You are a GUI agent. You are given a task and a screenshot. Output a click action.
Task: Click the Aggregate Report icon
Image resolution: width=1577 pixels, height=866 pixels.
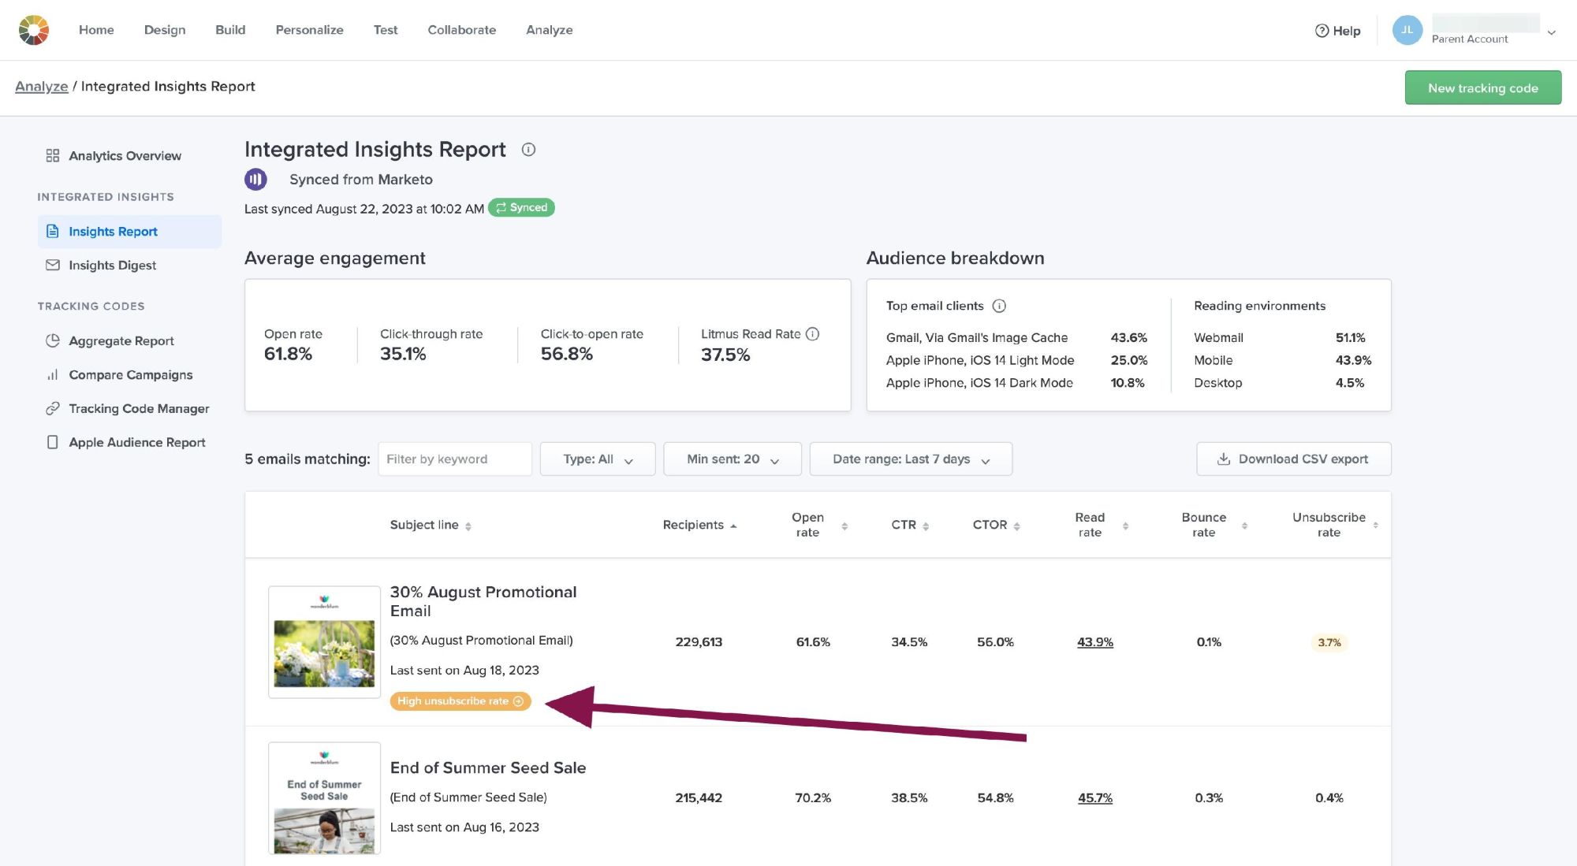tap(51, 340)
